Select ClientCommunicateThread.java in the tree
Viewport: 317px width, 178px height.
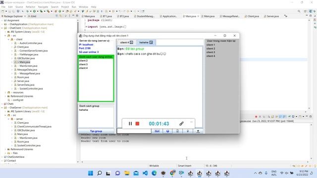(34, 127)
